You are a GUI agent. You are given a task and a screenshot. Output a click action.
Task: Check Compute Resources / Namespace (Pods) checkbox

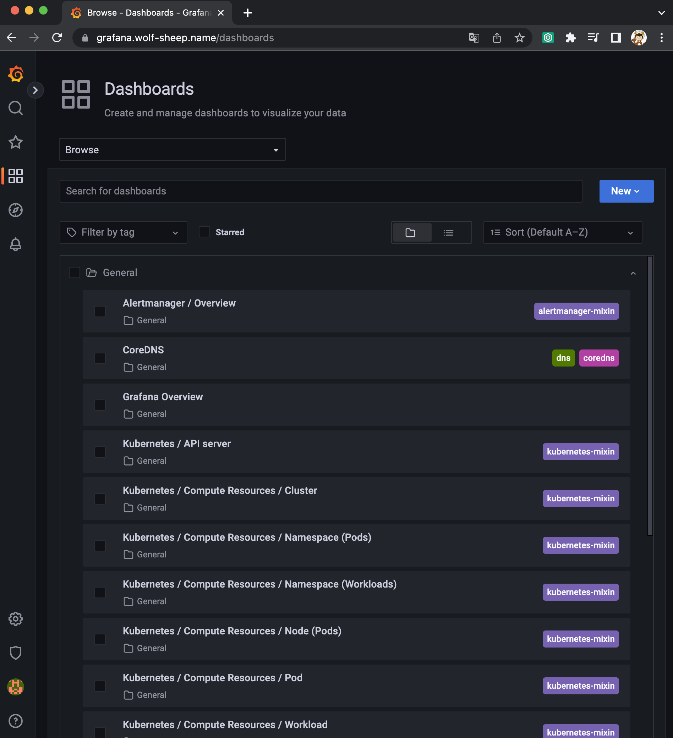[x=100, y=546]
